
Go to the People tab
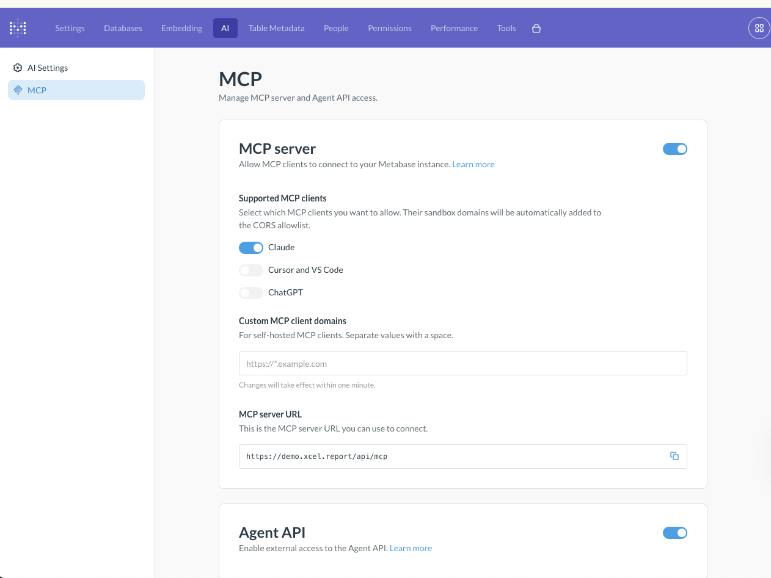click(337, 28)
